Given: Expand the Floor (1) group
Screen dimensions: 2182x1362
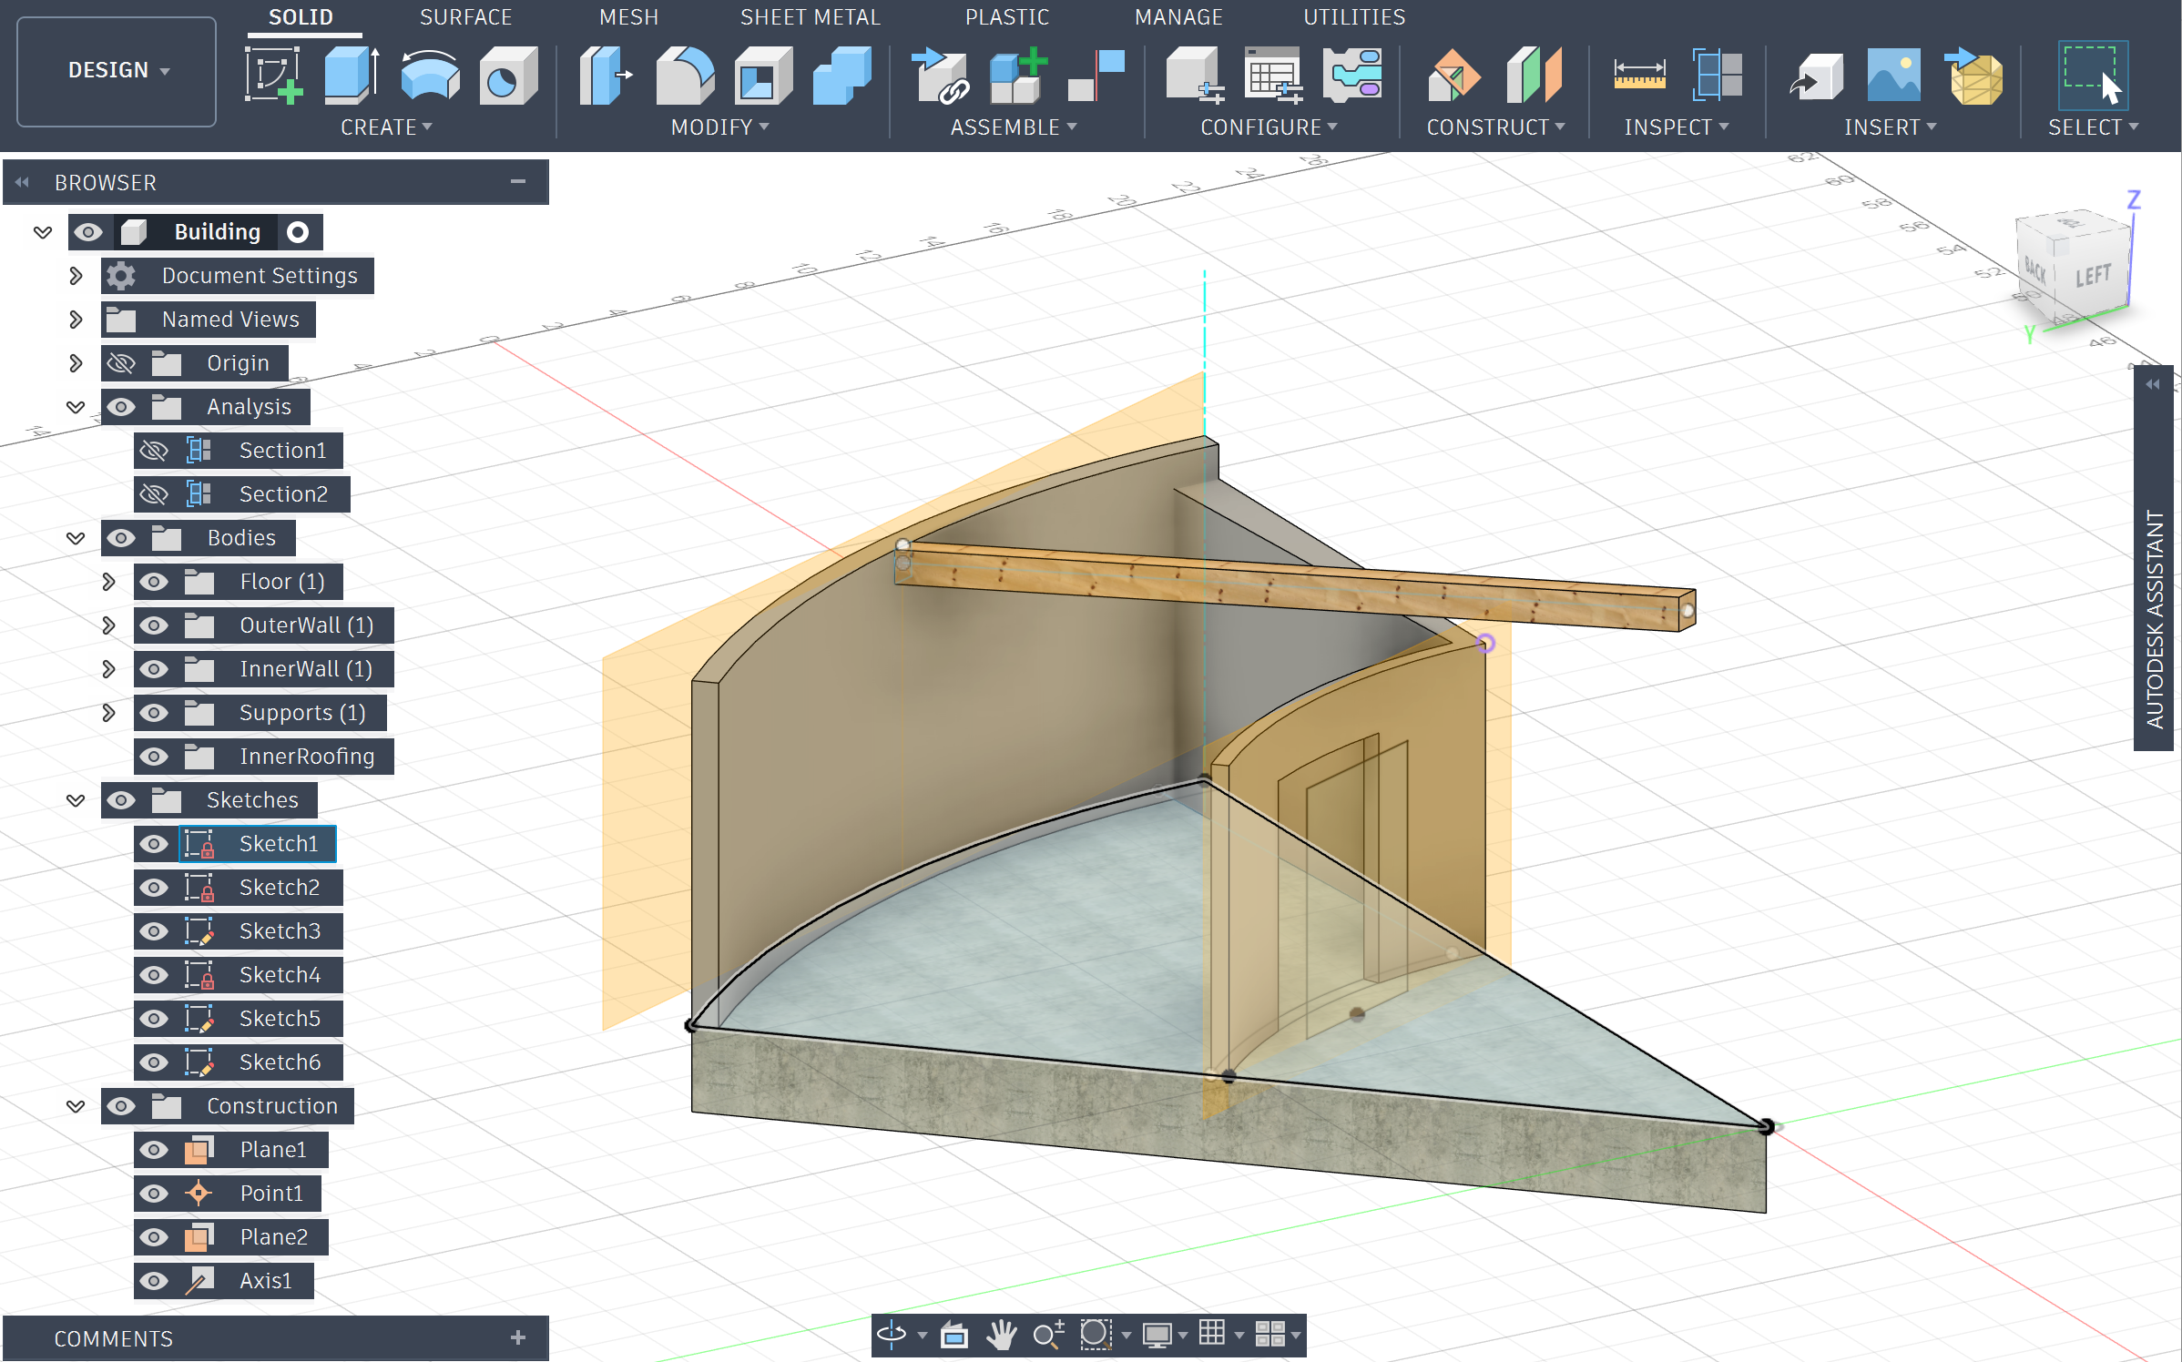Looking at the screenshot, I should click(x=108, y=582).
